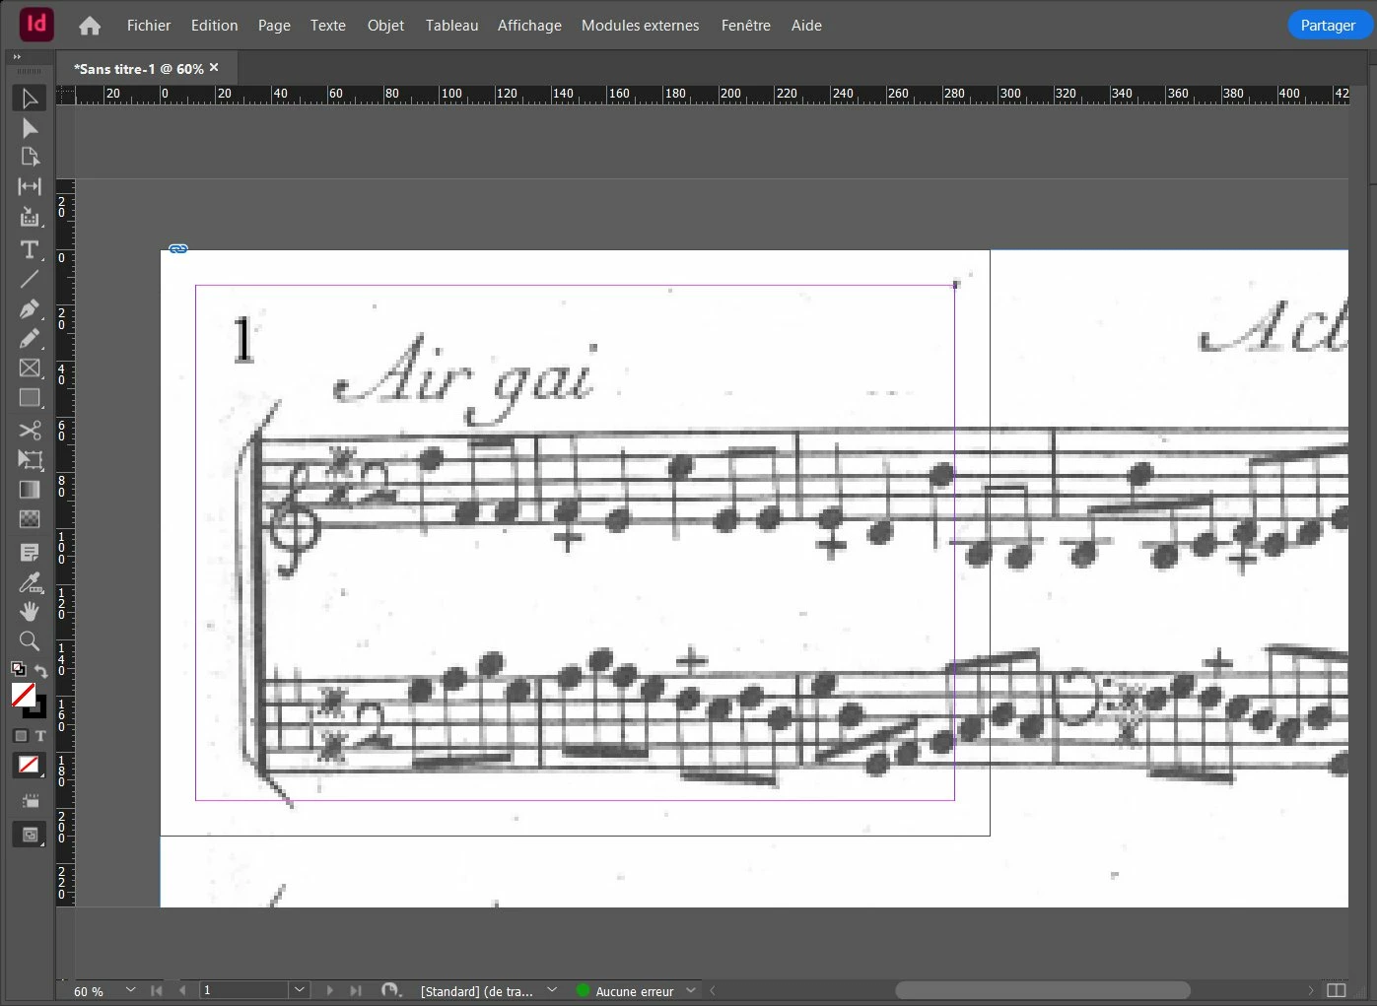Click the fill color swatch
1377x1006 pixels.
(x=24, y=695)
